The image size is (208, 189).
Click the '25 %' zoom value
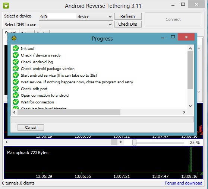coord(195,142)
